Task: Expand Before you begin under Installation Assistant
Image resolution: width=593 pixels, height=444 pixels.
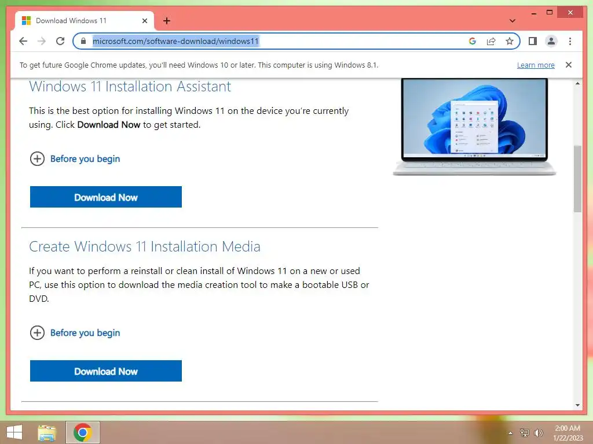Action: [x=75, y=159]
